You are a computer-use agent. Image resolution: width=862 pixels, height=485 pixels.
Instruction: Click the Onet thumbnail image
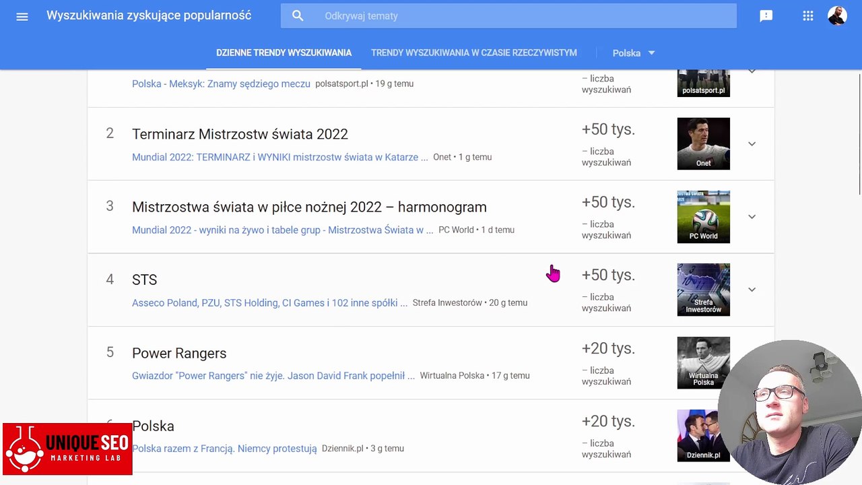coord(703,143)
